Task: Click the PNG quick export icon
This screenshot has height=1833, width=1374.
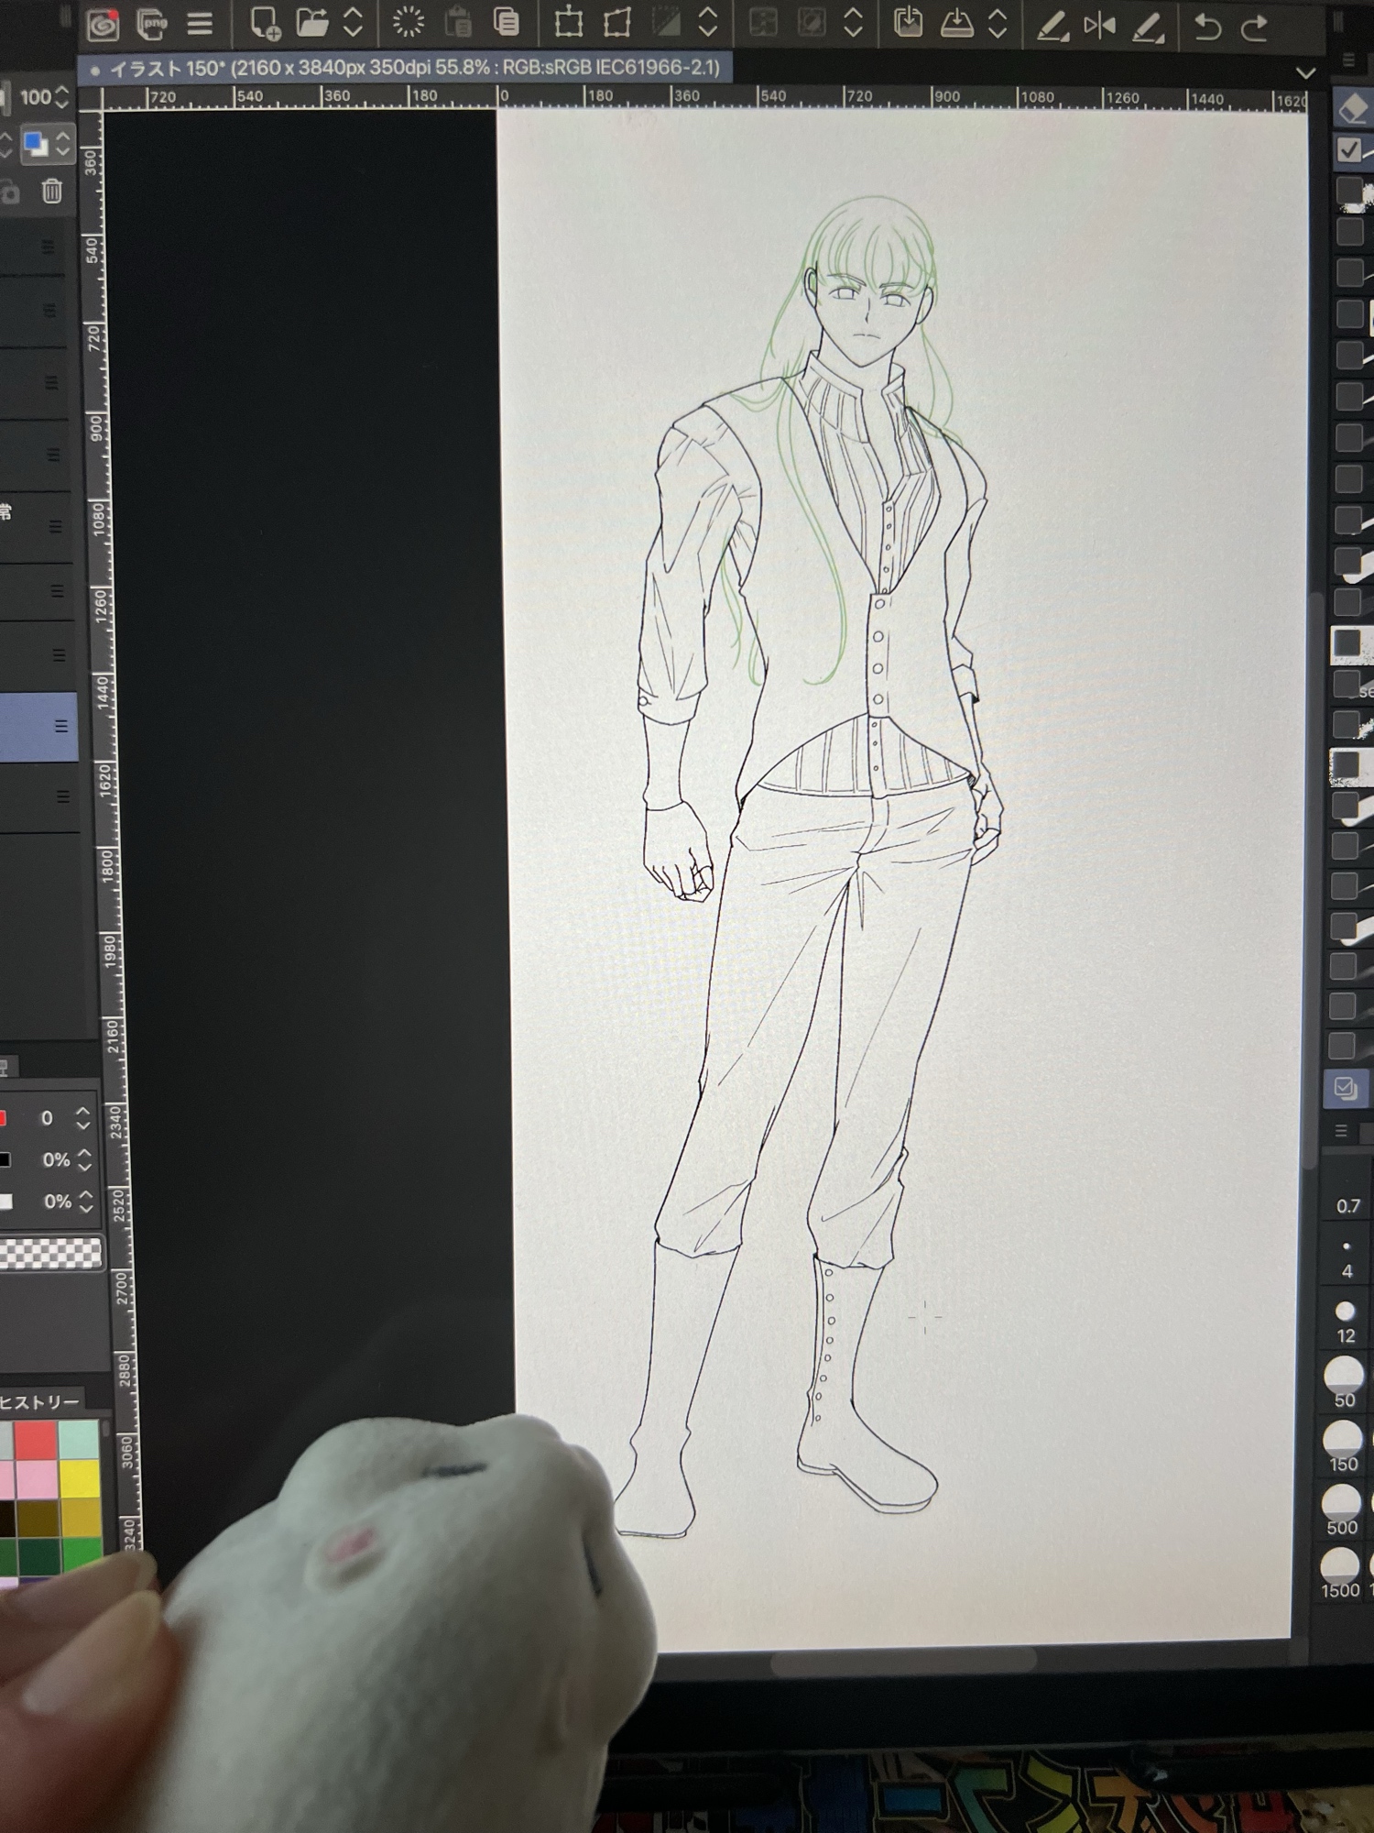Action: point(151,25)
